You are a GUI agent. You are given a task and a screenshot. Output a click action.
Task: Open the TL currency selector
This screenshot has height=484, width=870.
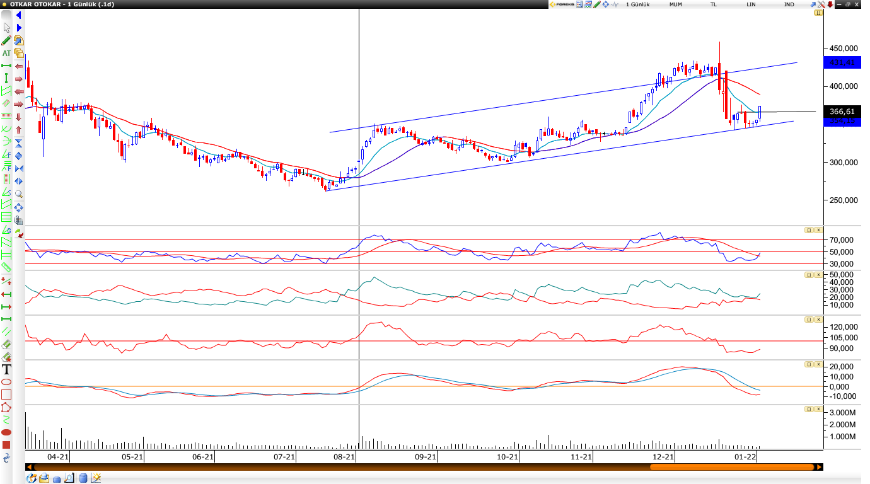coord(714,4)
